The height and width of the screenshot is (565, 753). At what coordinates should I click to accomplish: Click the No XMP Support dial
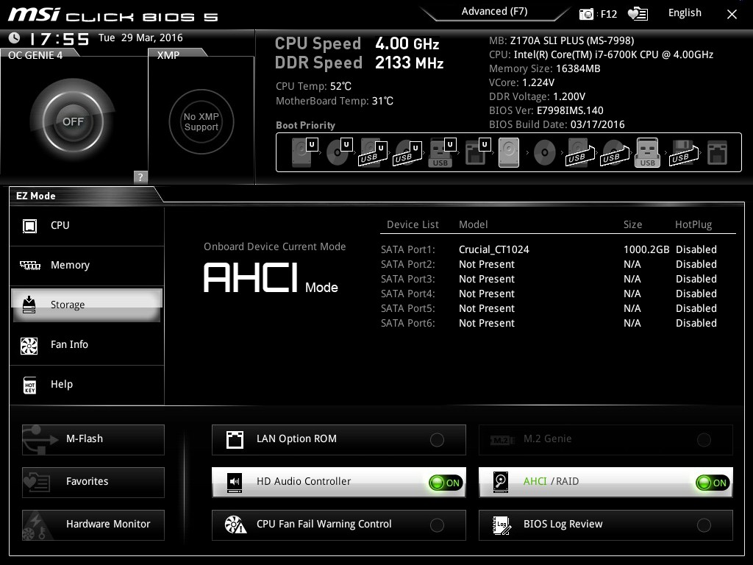[x=201, y=121]
